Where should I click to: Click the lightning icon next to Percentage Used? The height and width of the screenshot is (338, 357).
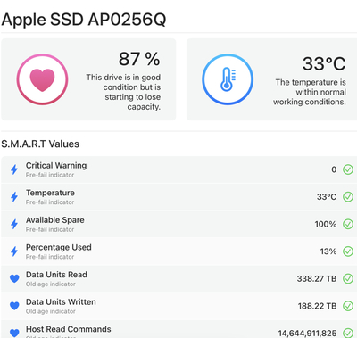[14, 251]
